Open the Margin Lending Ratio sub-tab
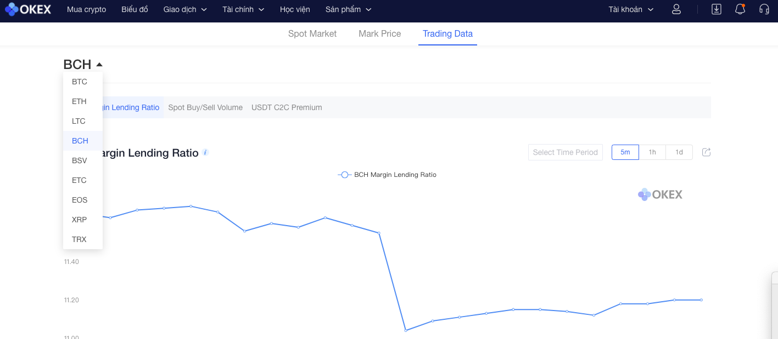 133,107
